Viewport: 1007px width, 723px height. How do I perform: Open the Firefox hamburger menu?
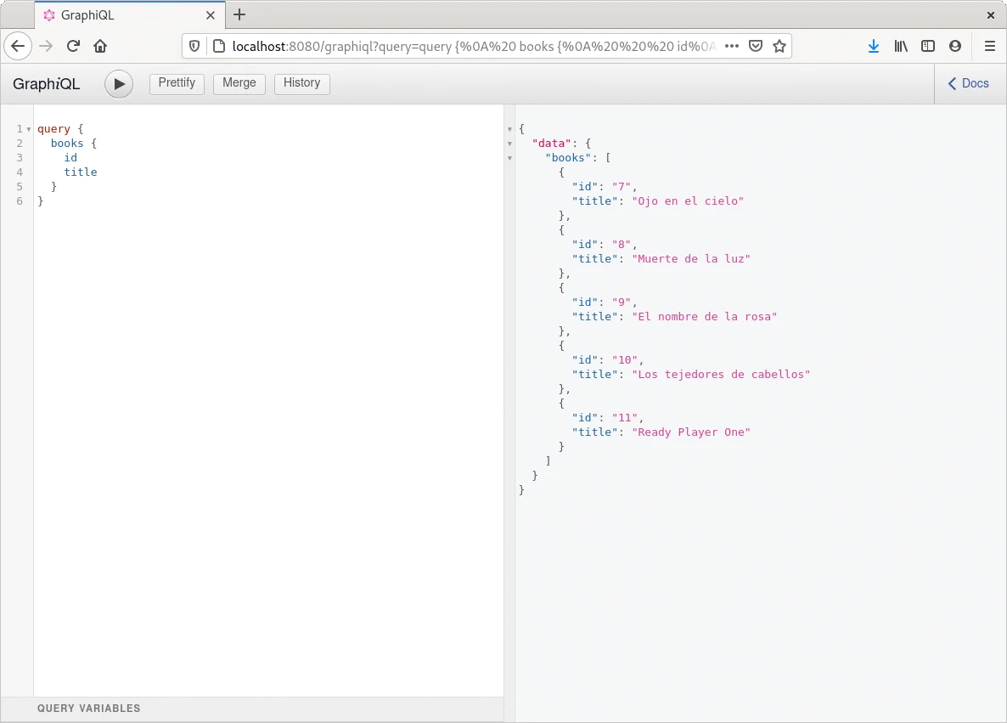(989, 46)
